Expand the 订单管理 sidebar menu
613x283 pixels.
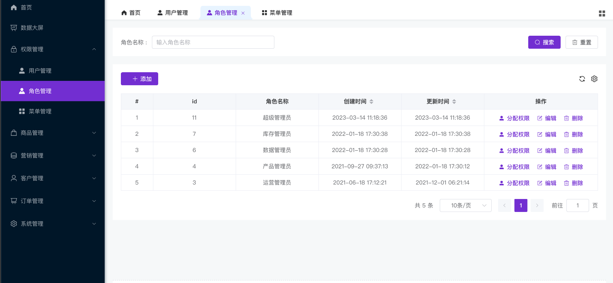click(x=53, y=201)
